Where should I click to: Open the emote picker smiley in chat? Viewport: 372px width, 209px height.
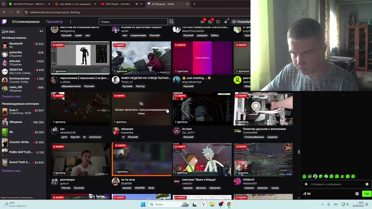tap(367, 184)
